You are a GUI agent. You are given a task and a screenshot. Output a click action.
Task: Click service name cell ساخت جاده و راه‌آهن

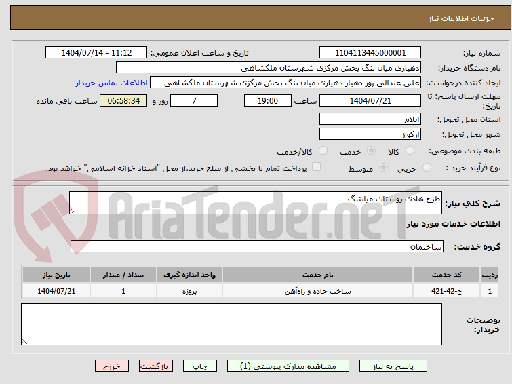click(318, 291)
